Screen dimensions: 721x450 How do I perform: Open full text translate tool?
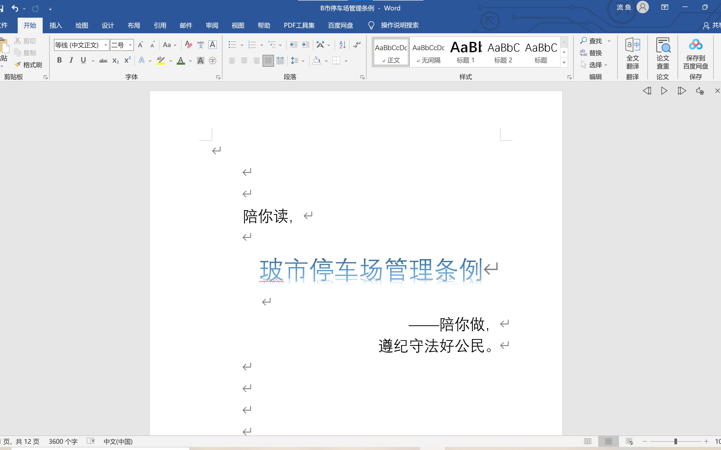click(x=633, y=54)
